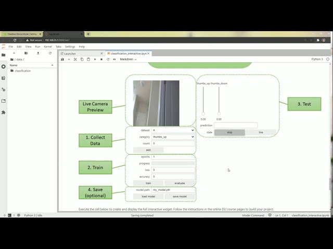Interrupt the kernel with the stop icon
The width and height of the screenshot is (333, 249).
(x=101, y=59)
